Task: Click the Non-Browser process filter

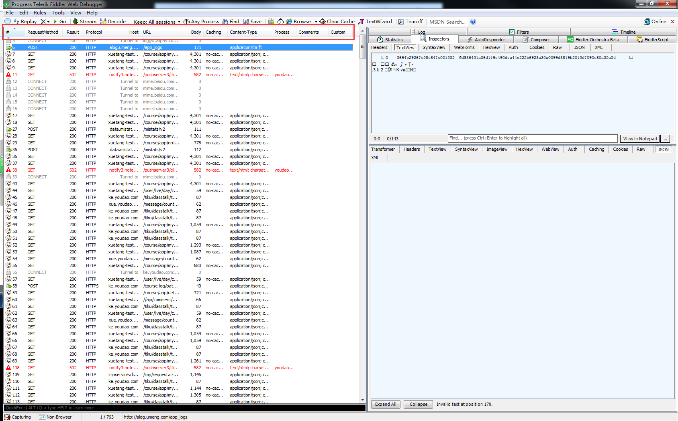Action: (x=55, y=417)
